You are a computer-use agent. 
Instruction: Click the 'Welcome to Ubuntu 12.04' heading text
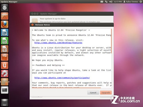point(61,30)
